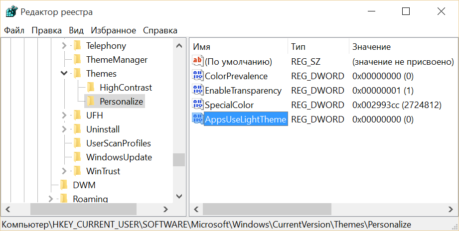Click the Telephony folder icon
The width and height of the screenshot is (459, 231).
pyautogui.click(x=77, y=46)
